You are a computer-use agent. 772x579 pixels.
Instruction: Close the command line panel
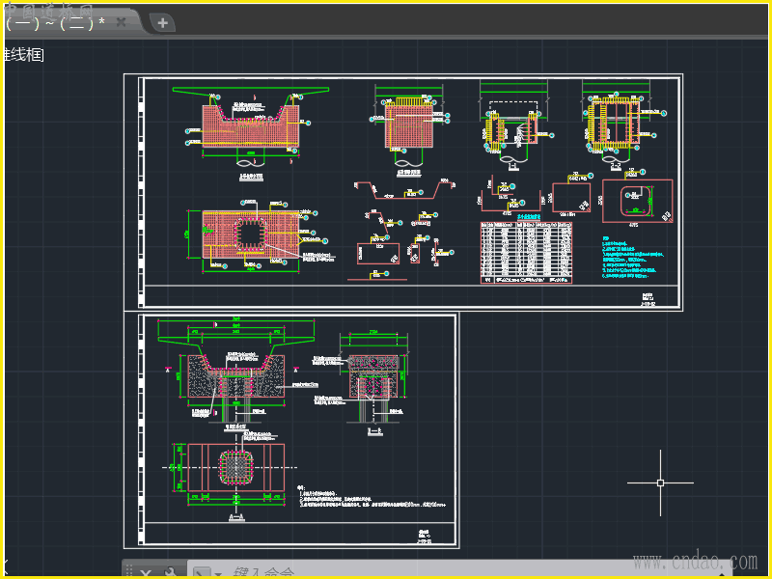coord(146,572)
